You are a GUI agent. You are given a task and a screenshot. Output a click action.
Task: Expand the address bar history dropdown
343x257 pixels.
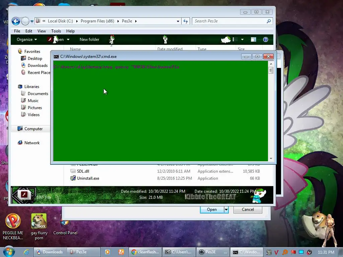[178, 21]
